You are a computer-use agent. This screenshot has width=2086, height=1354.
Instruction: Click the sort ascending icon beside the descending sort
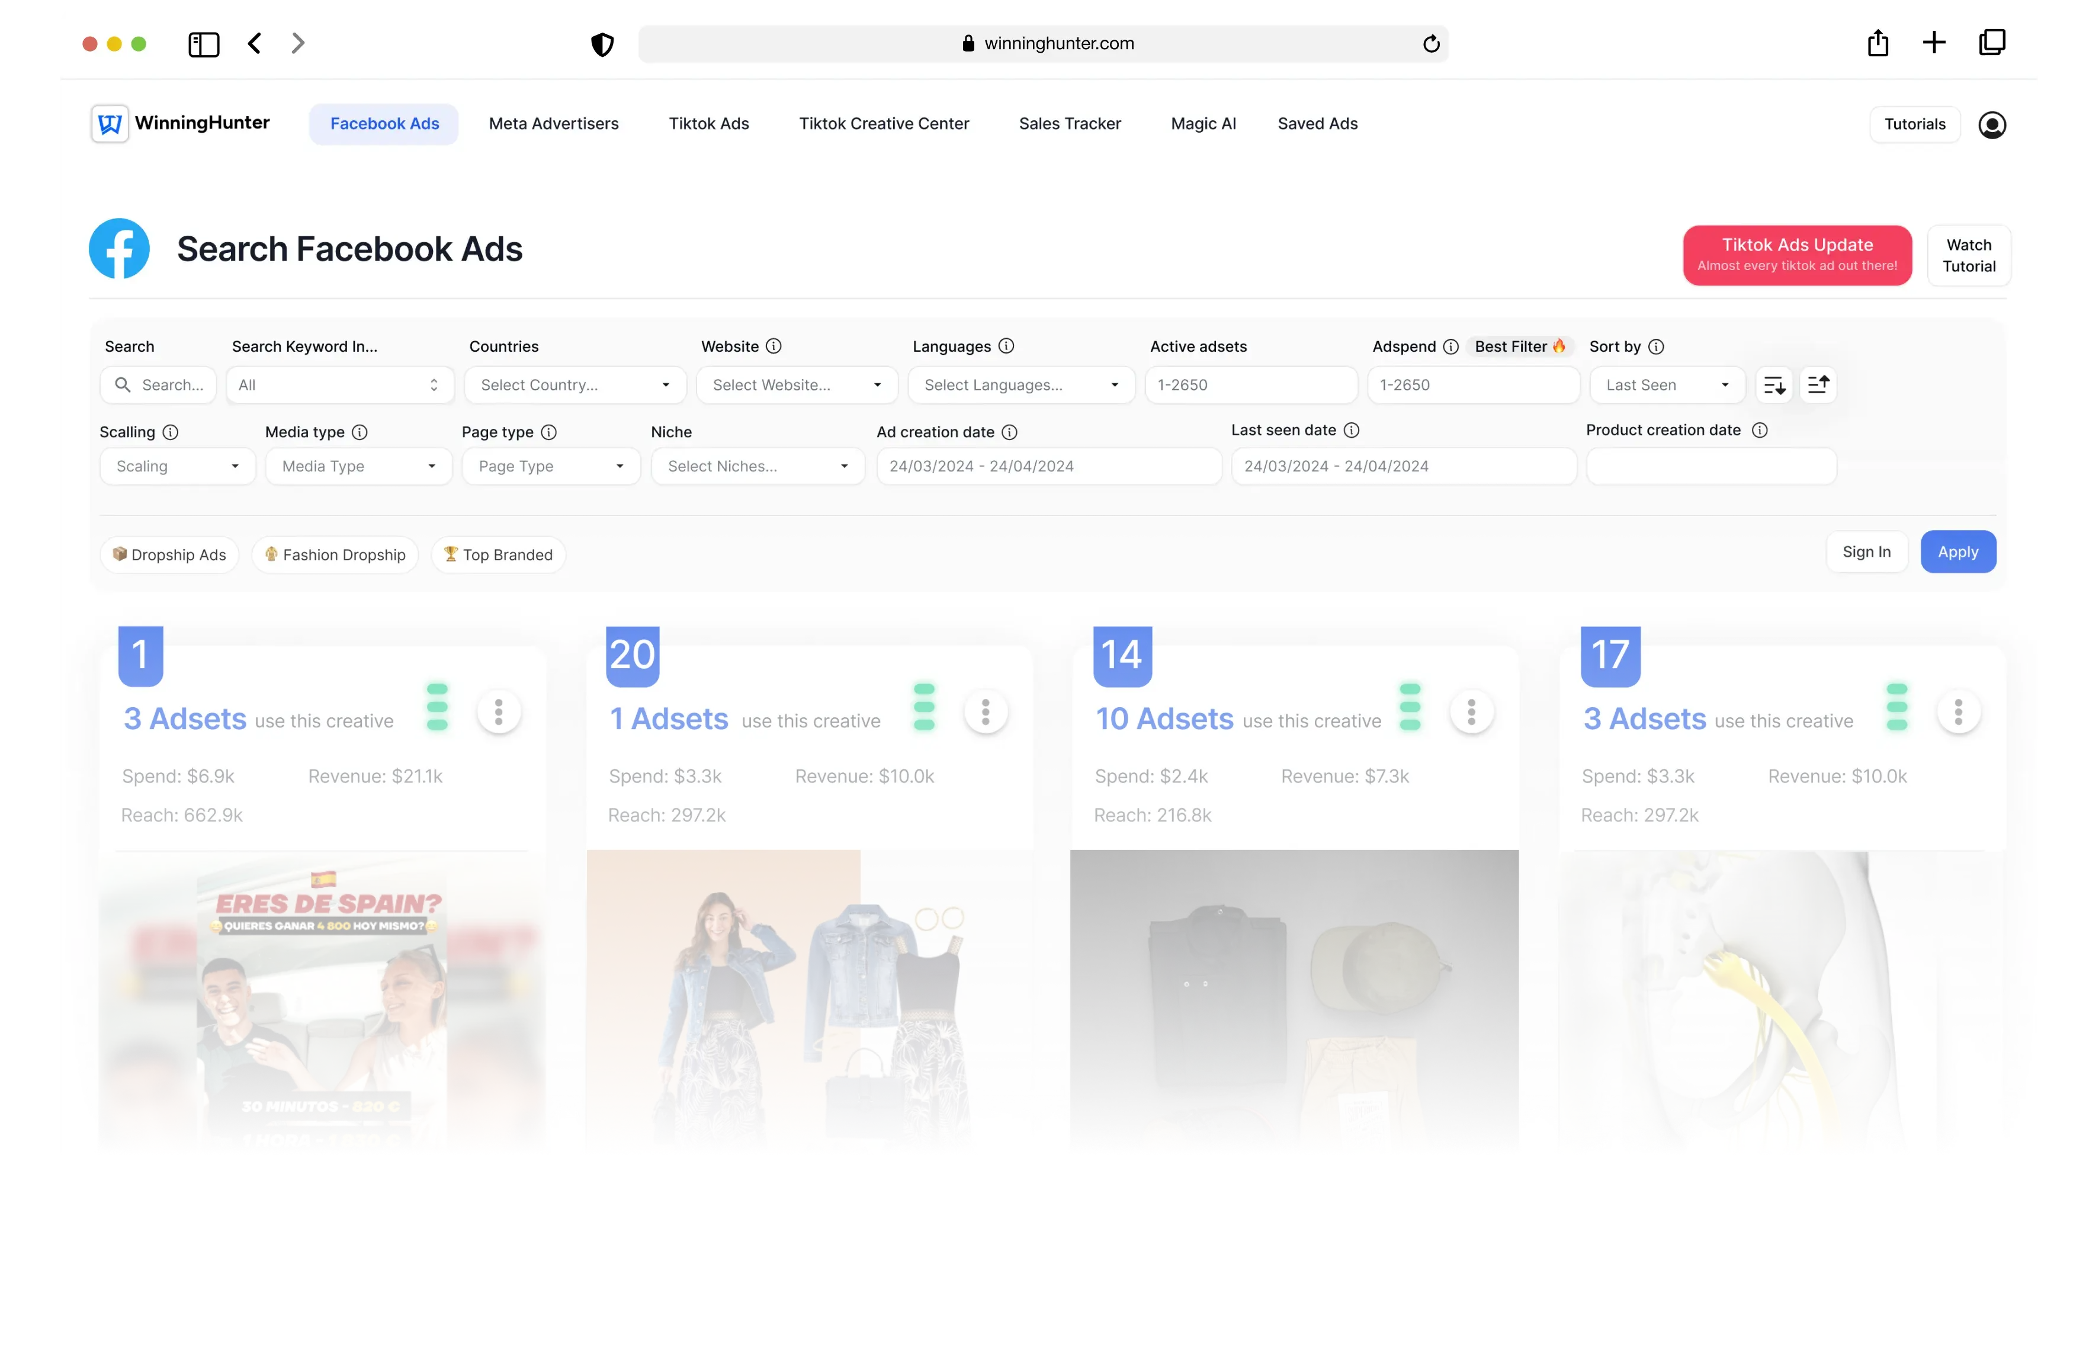point(1818,384)
